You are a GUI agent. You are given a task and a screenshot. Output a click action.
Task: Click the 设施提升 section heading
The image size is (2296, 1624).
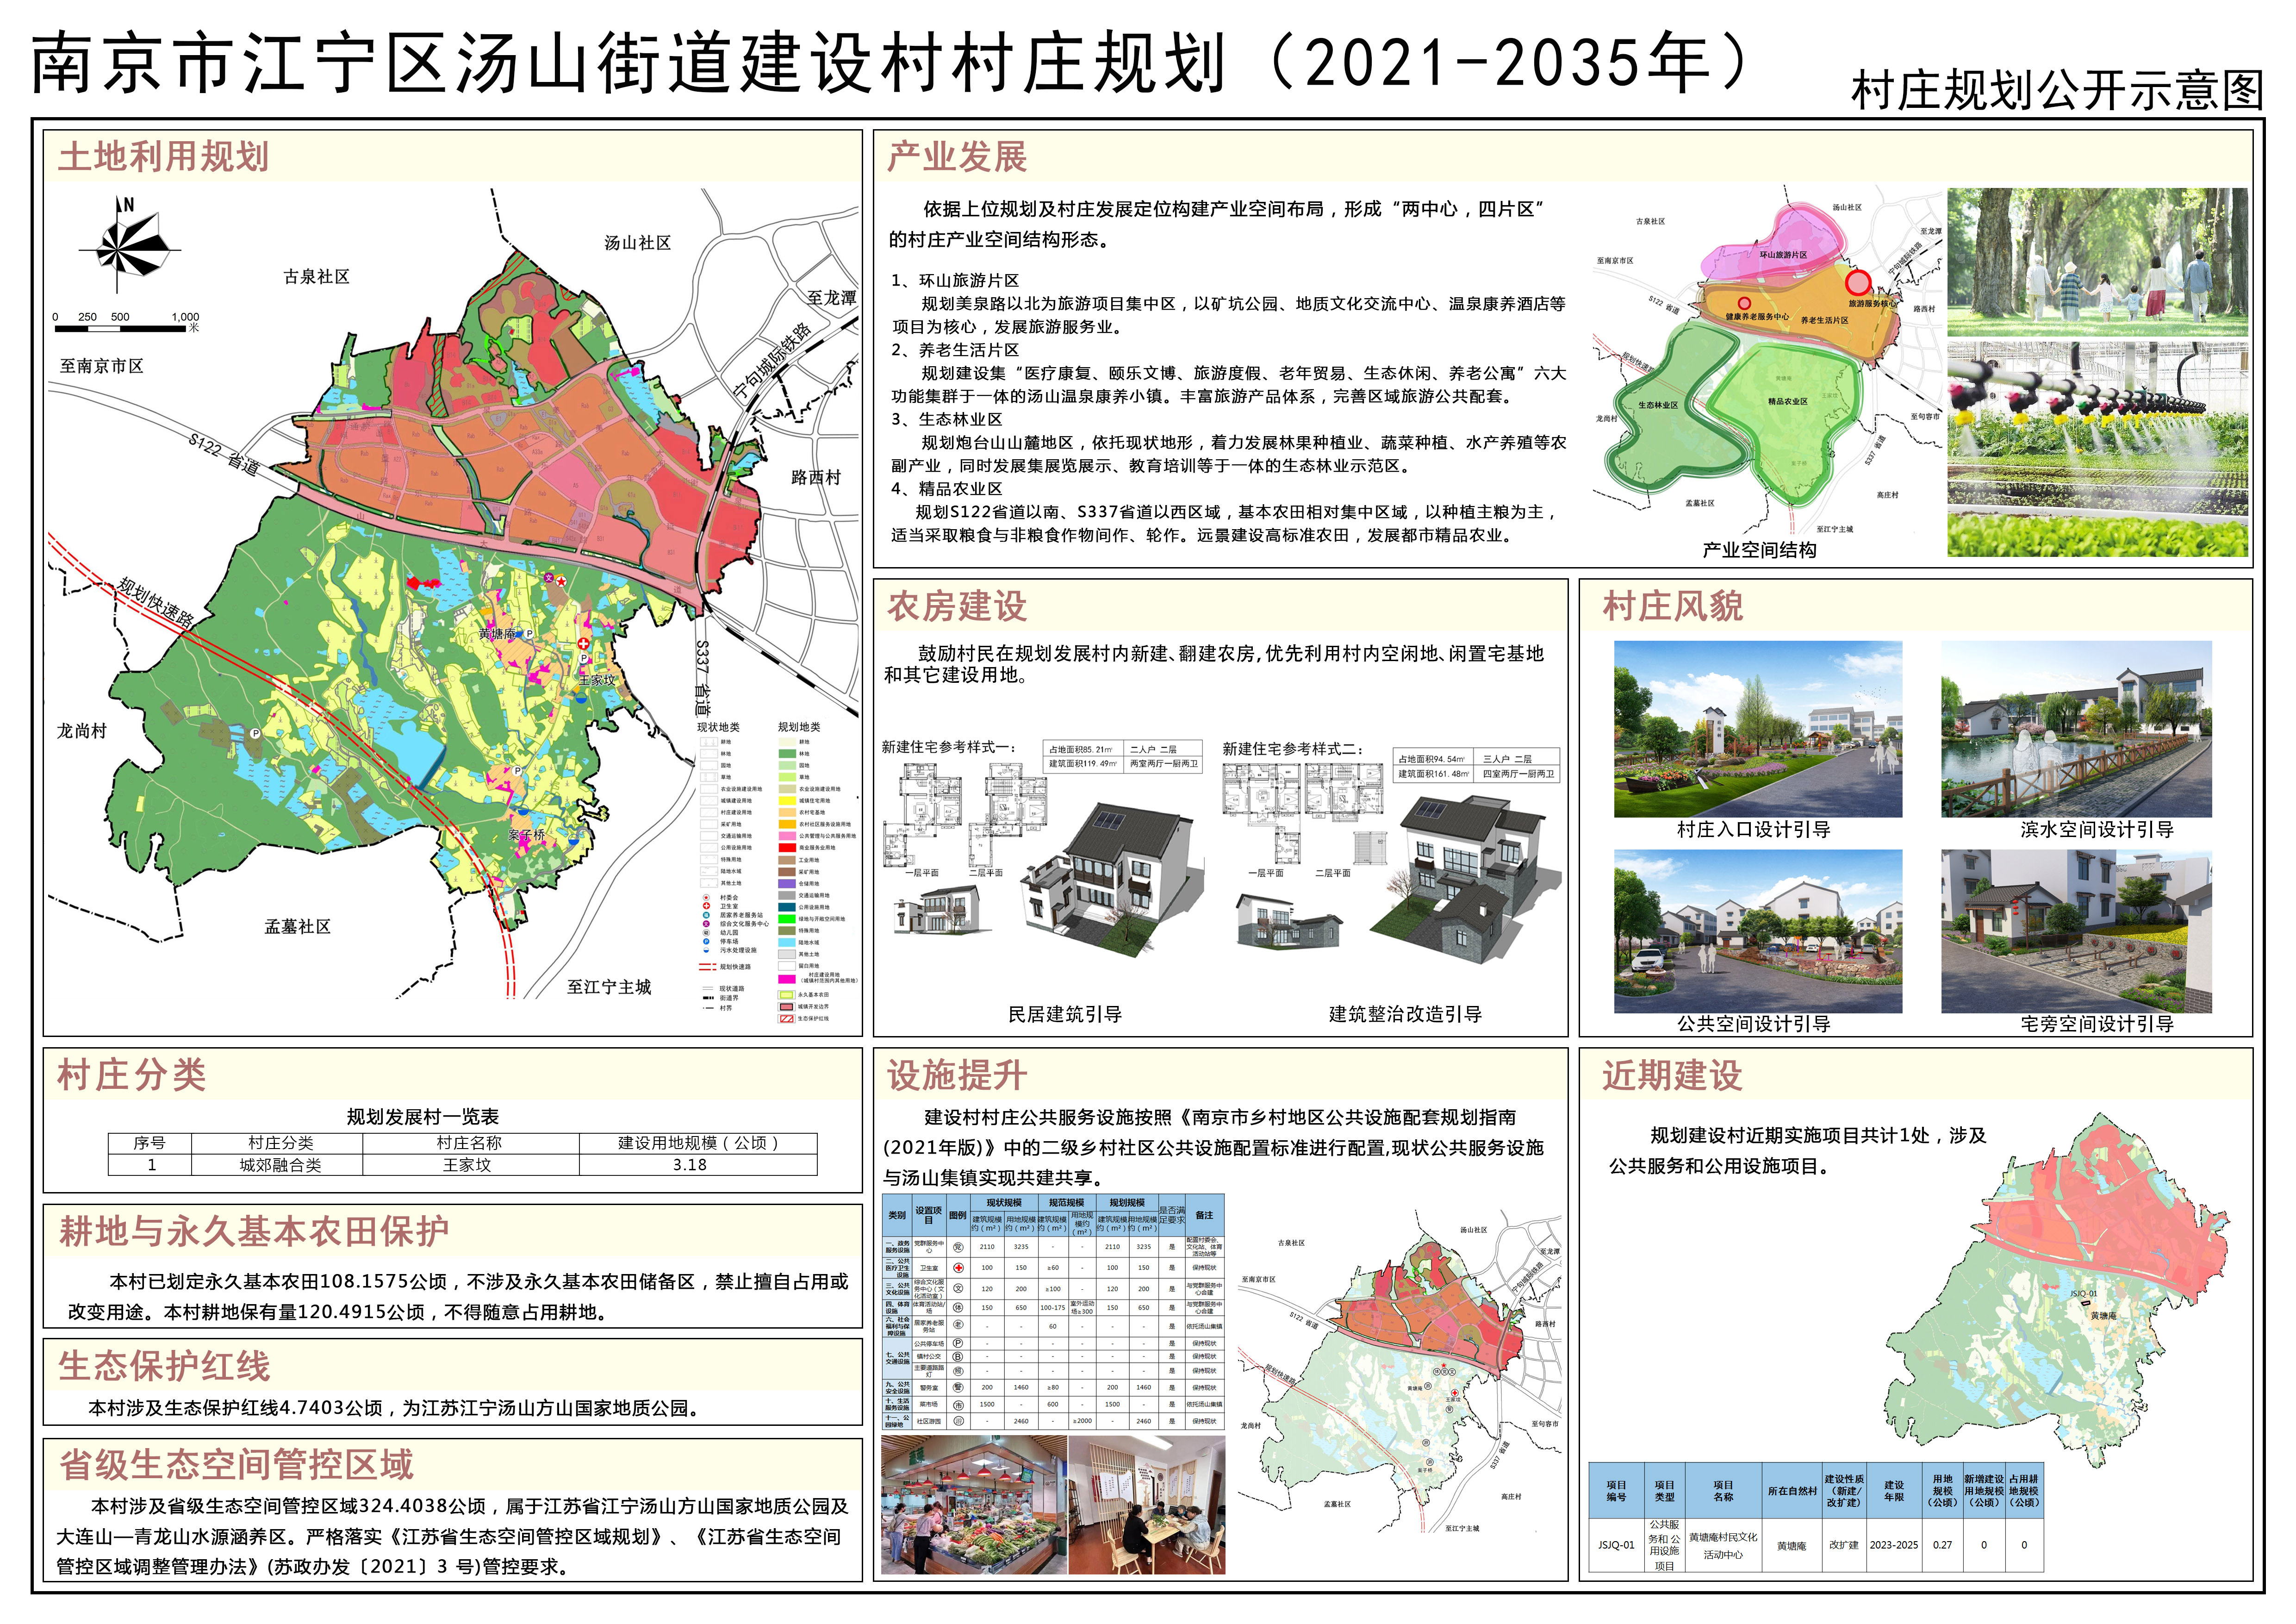(956, 1075)
